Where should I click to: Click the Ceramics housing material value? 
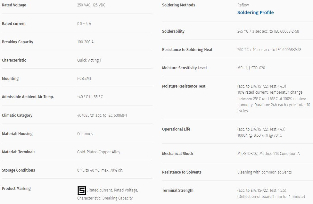[x=85, y=134]
